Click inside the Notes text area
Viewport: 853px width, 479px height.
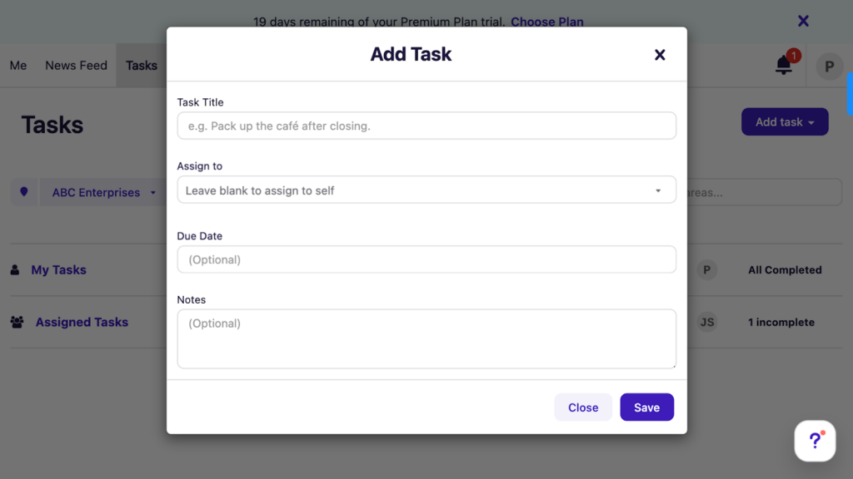tap(426, 338)
